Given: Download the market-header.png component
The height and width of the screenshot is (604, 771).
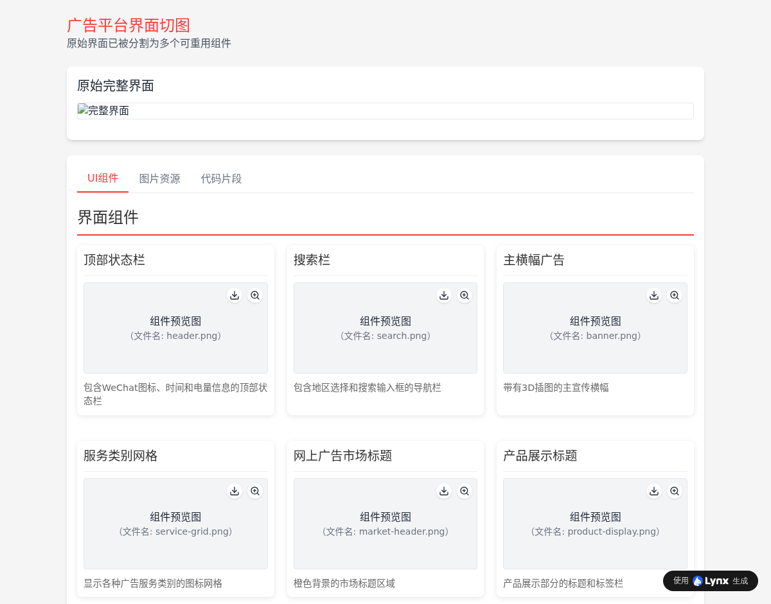Looking at the screenshot, I should coord(444,491).
